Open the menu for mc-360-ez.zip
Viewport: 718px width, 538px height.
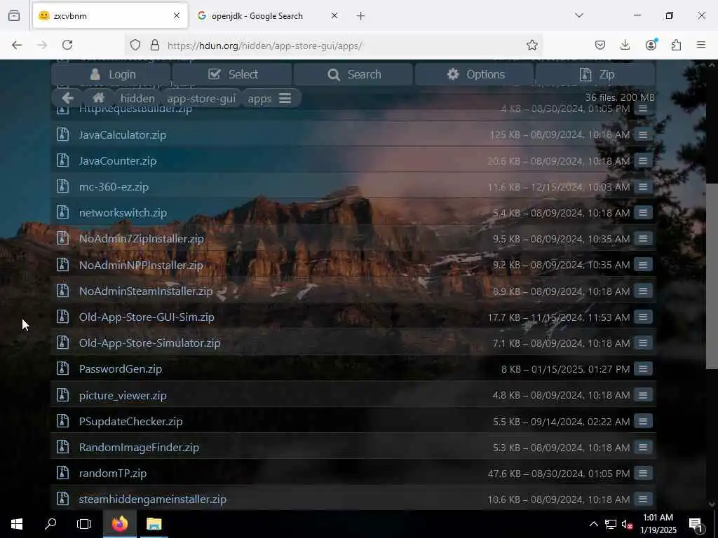tap(643, 186)
